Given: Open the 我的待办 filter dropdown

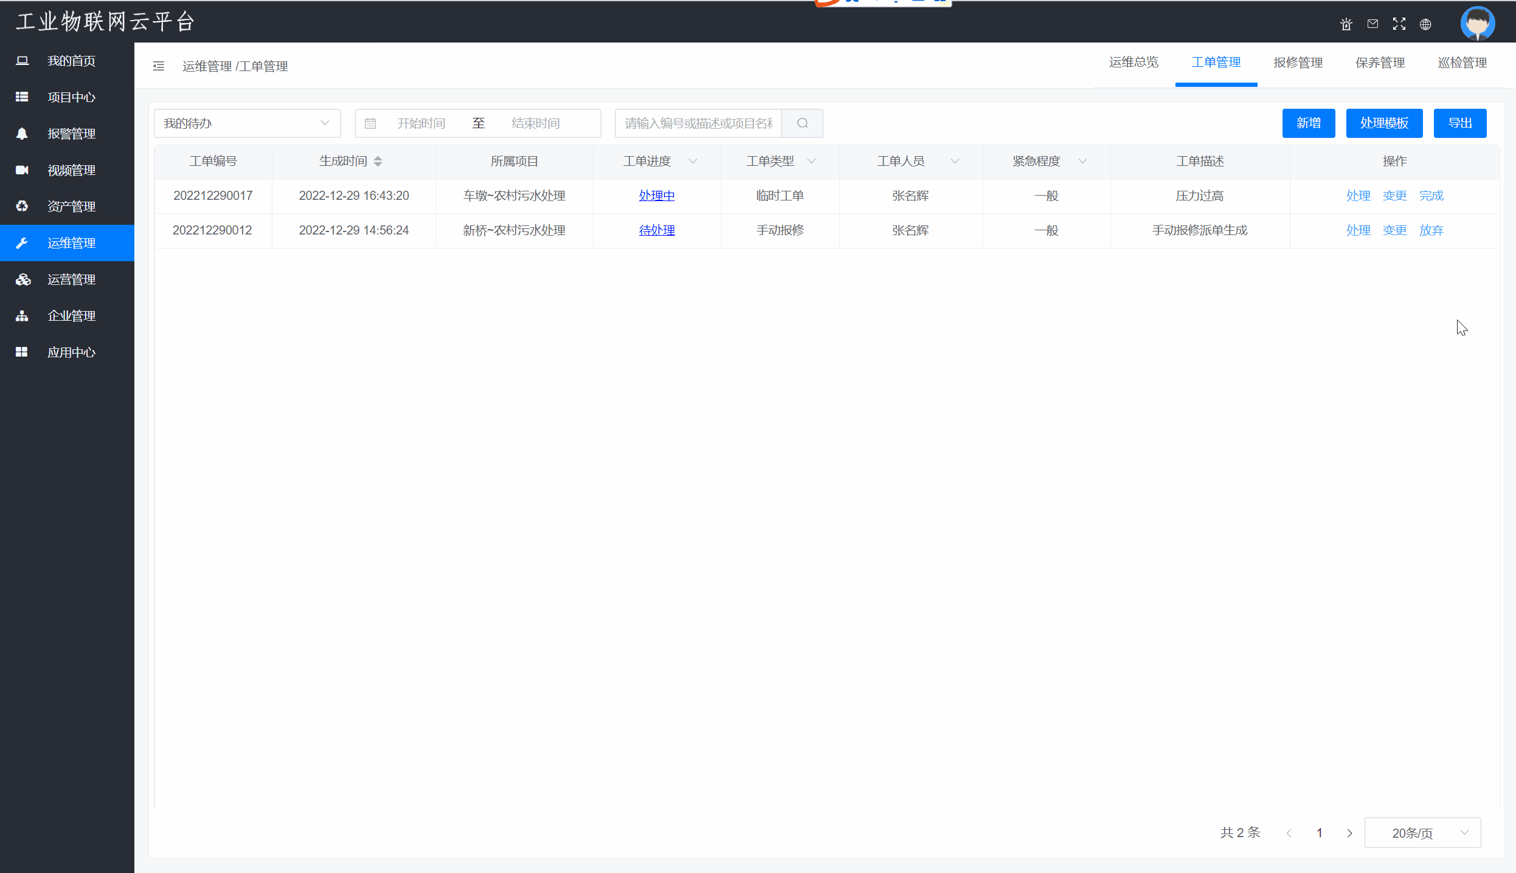Looking at the screenshot, I should [247, 123].
